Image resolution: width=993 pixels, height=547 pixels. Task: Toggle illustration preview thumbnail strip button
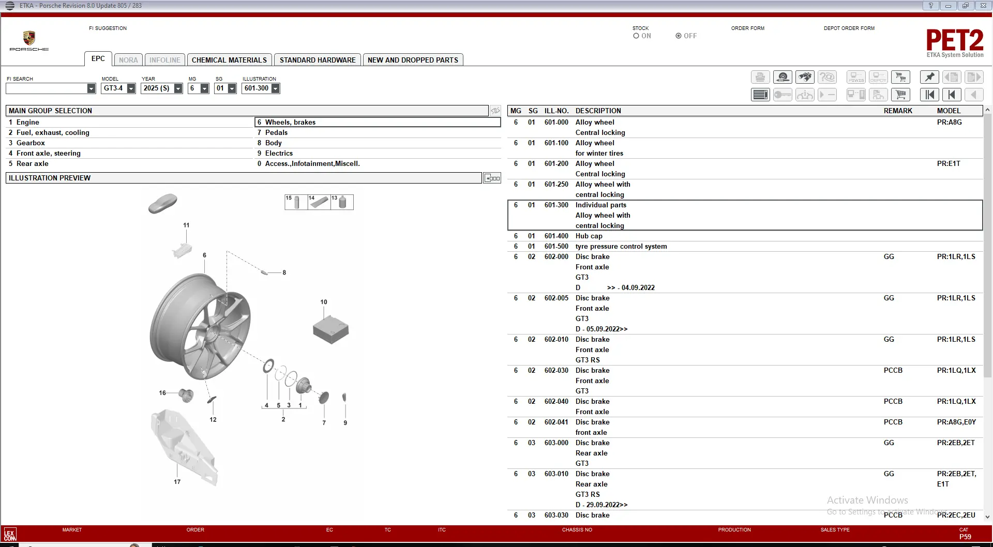[492, 178]
